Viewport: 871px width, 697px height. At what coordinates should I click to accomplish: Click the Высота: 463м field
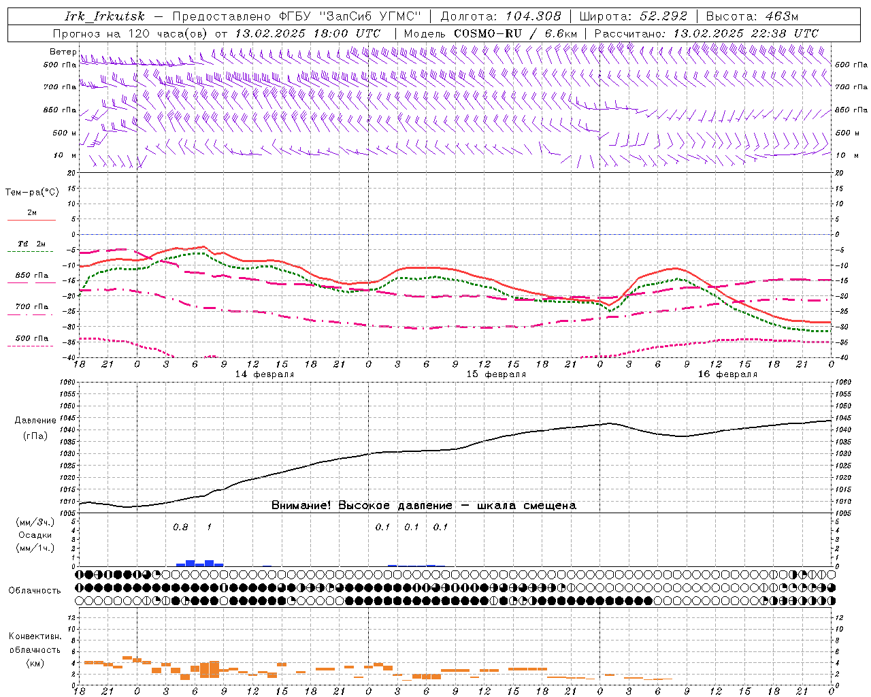coord(752,16)
